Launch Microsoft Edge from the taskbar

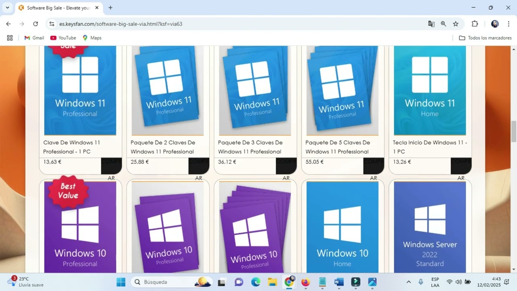coord(256,282)
